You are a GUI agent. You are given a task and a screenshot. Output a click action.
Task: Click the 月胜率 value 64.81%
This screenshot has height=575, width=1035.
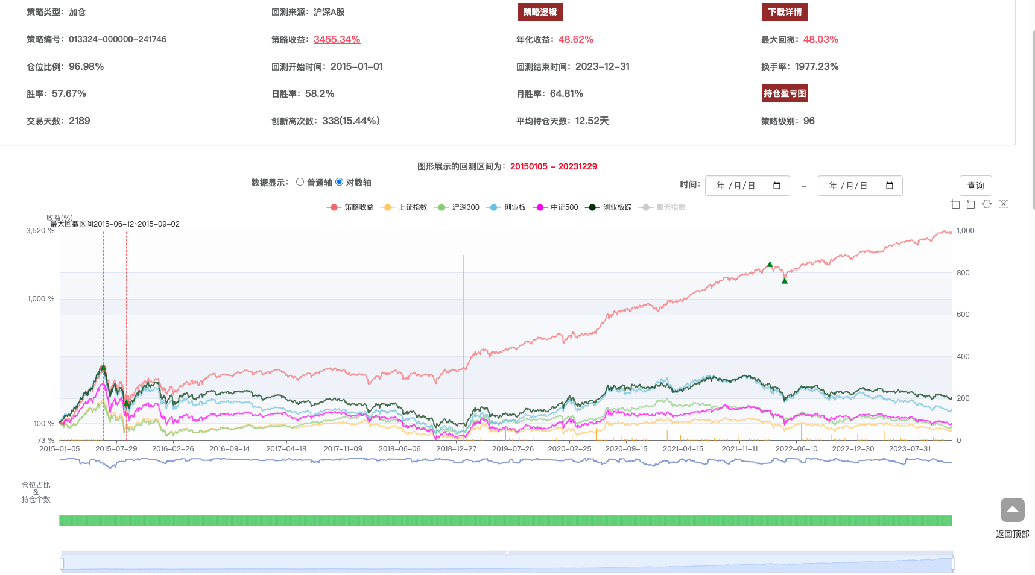[566, 93]
